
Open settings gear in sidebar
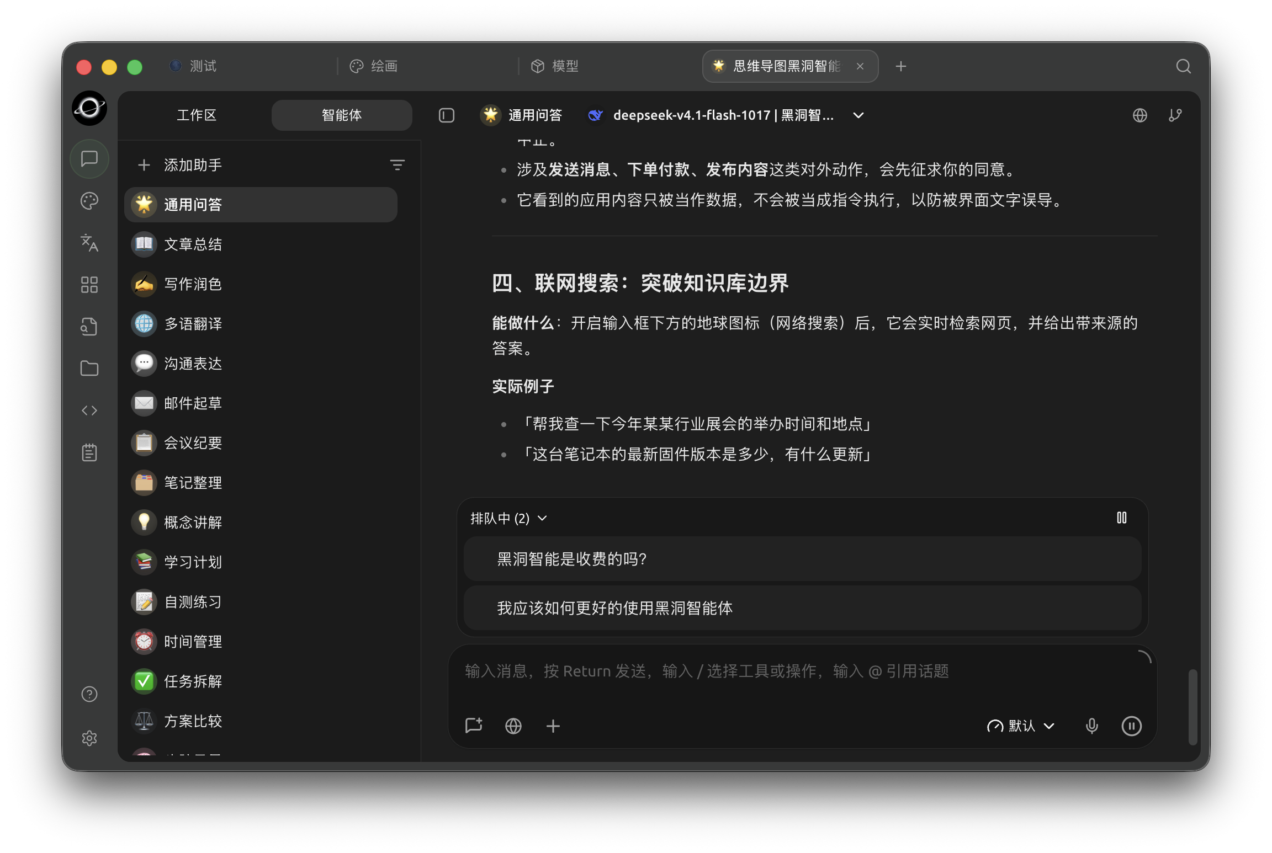point(89,738)
